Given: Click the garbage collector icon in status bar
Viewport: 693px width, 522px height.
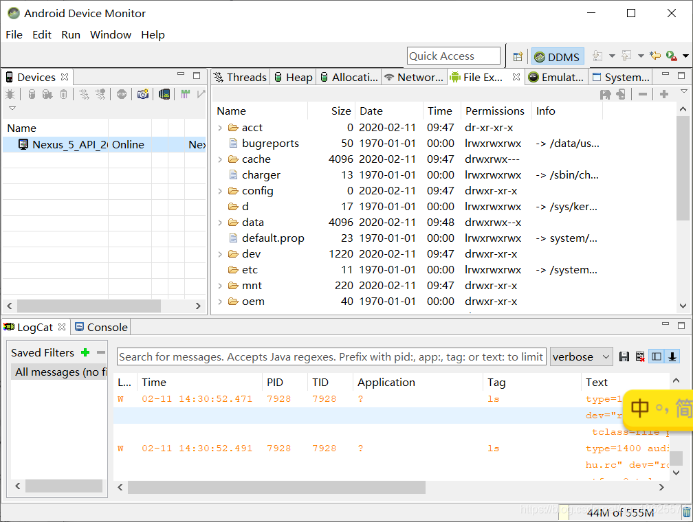Looking at the screenshot, I should point(686,512).
